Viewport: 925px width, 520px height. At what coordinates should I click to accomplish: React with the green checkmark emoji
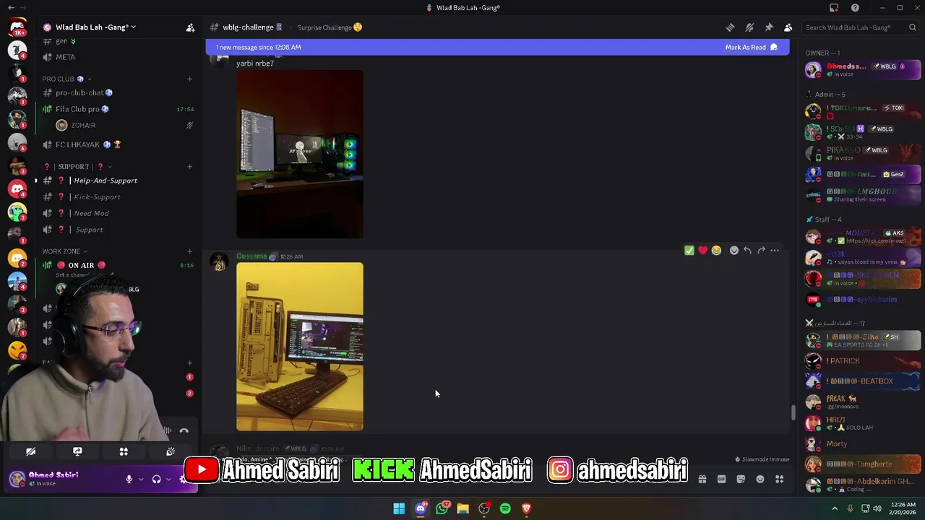[x=689, y=251]
